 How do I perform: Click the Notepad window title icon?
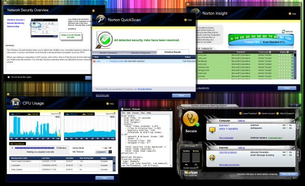(122, 109)
